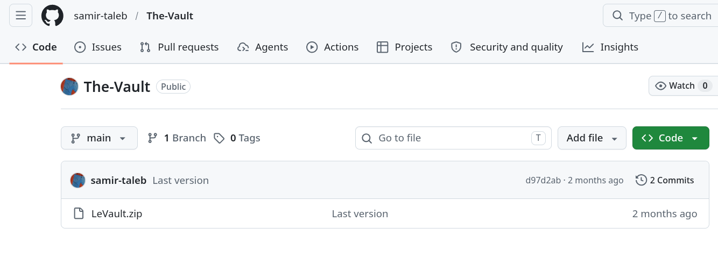Open the Issues tab
Image resolution: width=718 pixels, height=264 pixels.
98,47
